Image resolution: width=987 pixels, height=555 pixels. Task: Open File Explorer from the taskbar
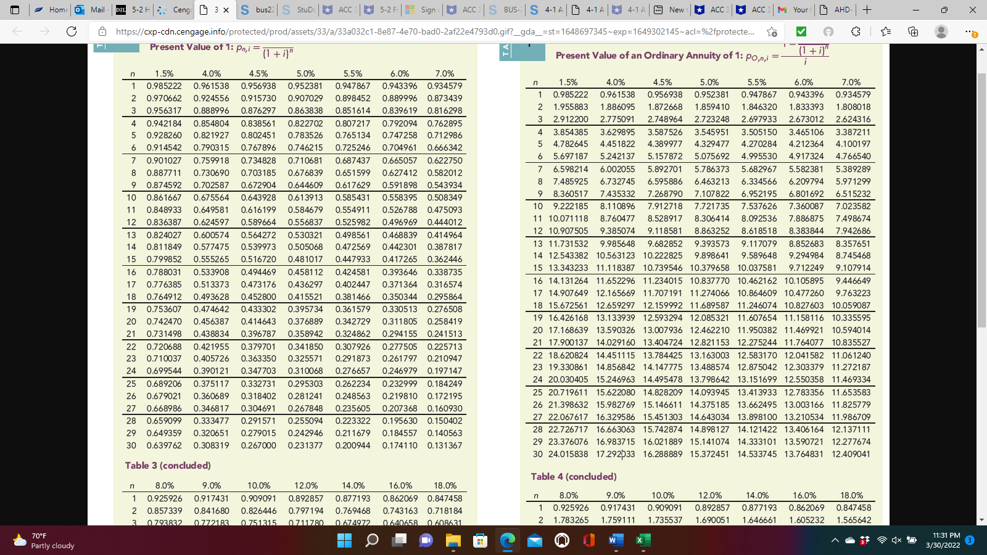pos(453,540)
